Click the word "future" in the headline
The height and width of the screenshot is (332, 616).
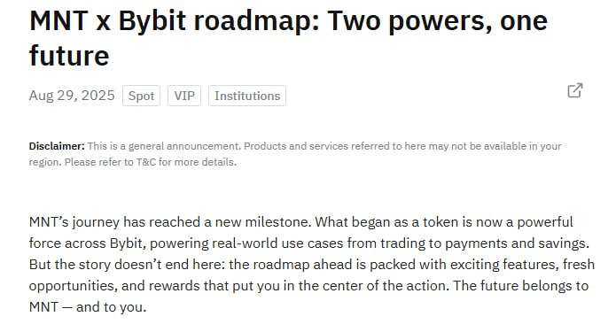pyautogui.click(x=69, y=55)
